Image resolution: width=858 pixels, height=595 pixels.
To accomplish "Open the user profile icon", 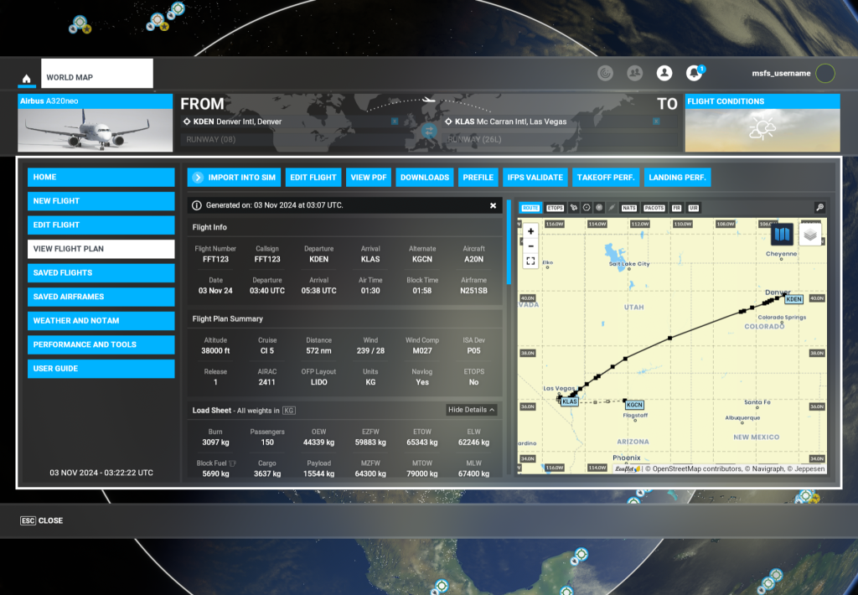I will point(664,73).
